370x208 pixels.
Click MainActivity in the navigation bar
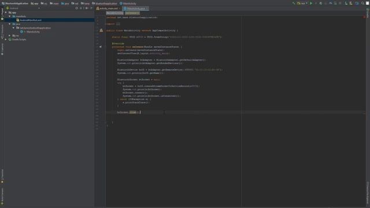pyautogui.click(x=128, y=3)
